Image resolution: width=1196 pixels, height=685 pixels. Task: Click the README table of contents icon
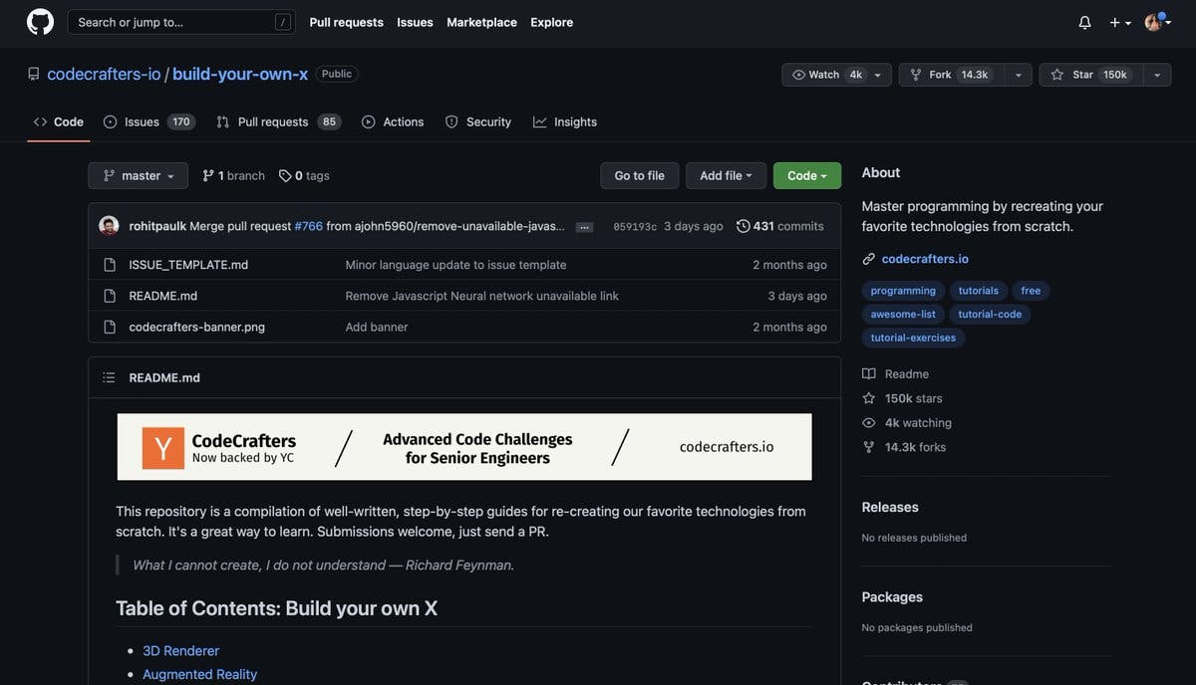coord(109,377)
